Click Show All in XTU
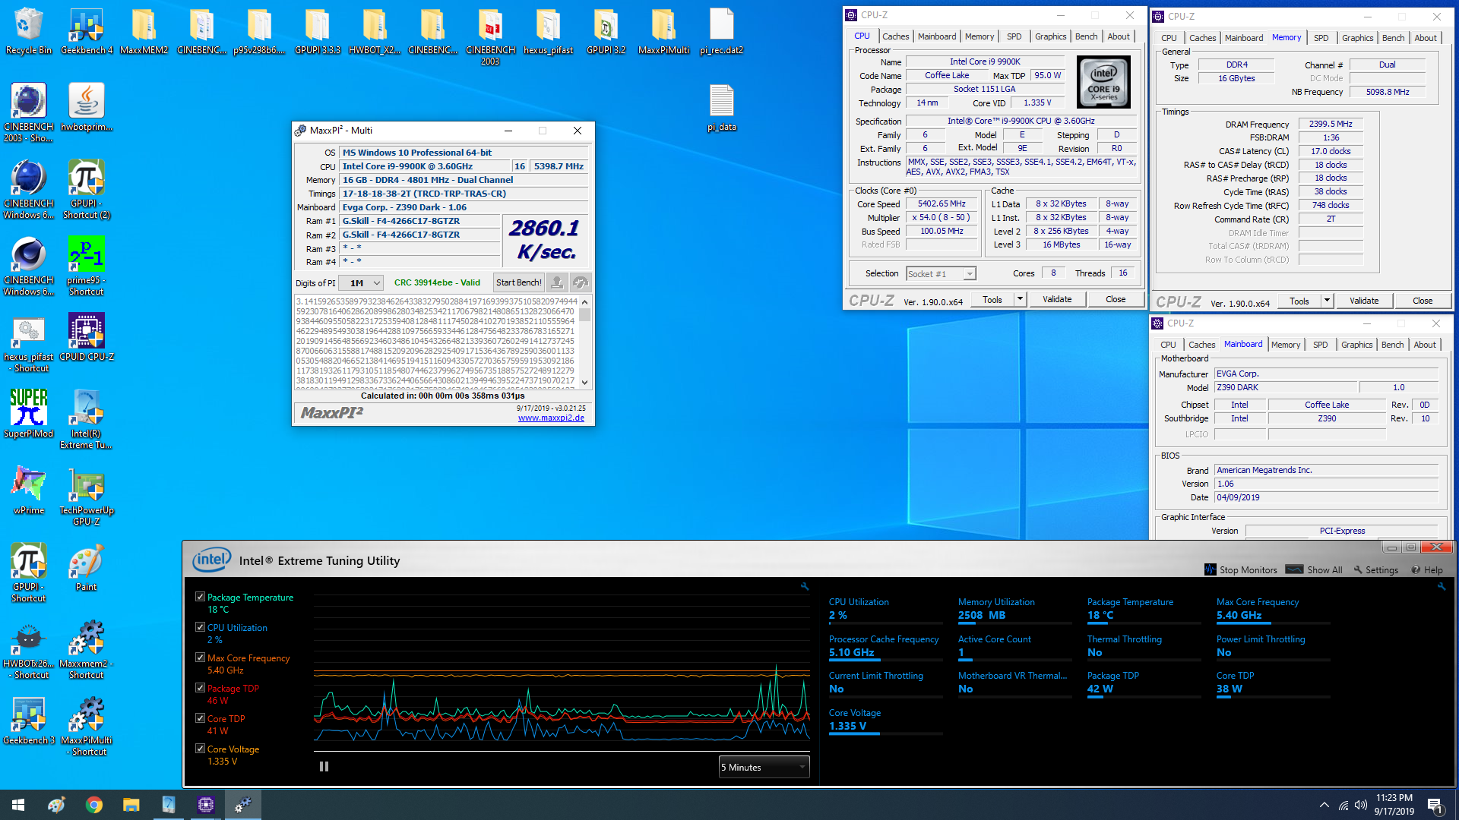 click(x=1314, y=569)
